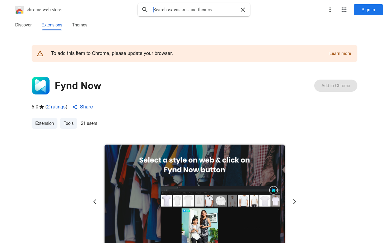Open the Learn more link
Viewport: 389px width, 243px height.
click(340, 53)
